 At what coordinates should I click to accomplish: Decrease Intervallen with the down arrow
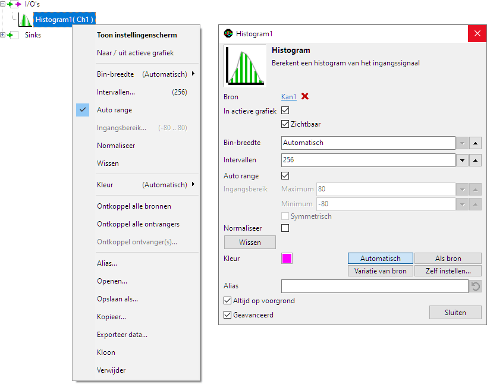tap(463, 160)
